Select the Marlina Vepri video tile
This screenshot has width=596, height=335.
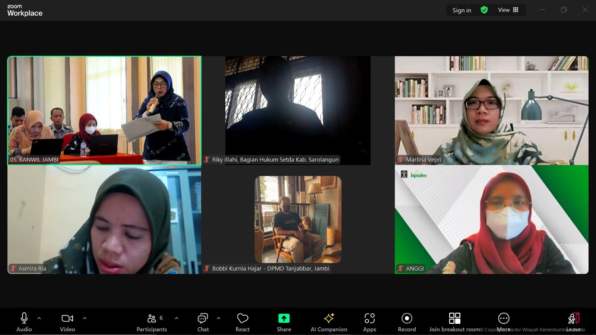[491, 110]
